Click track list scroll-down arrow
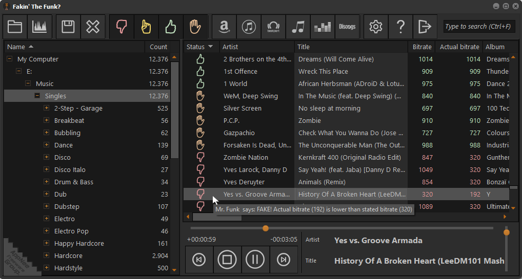Image resolution: width=522 pixels, height=279 pixels. (513, 208)
